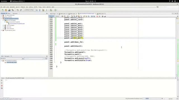The image size is (179, 100).
Task: Select the Test Libraries tree node
Action: [10, 29]
